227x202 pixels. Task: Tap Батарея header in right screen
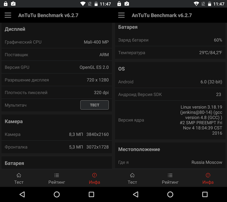(128, 27)
